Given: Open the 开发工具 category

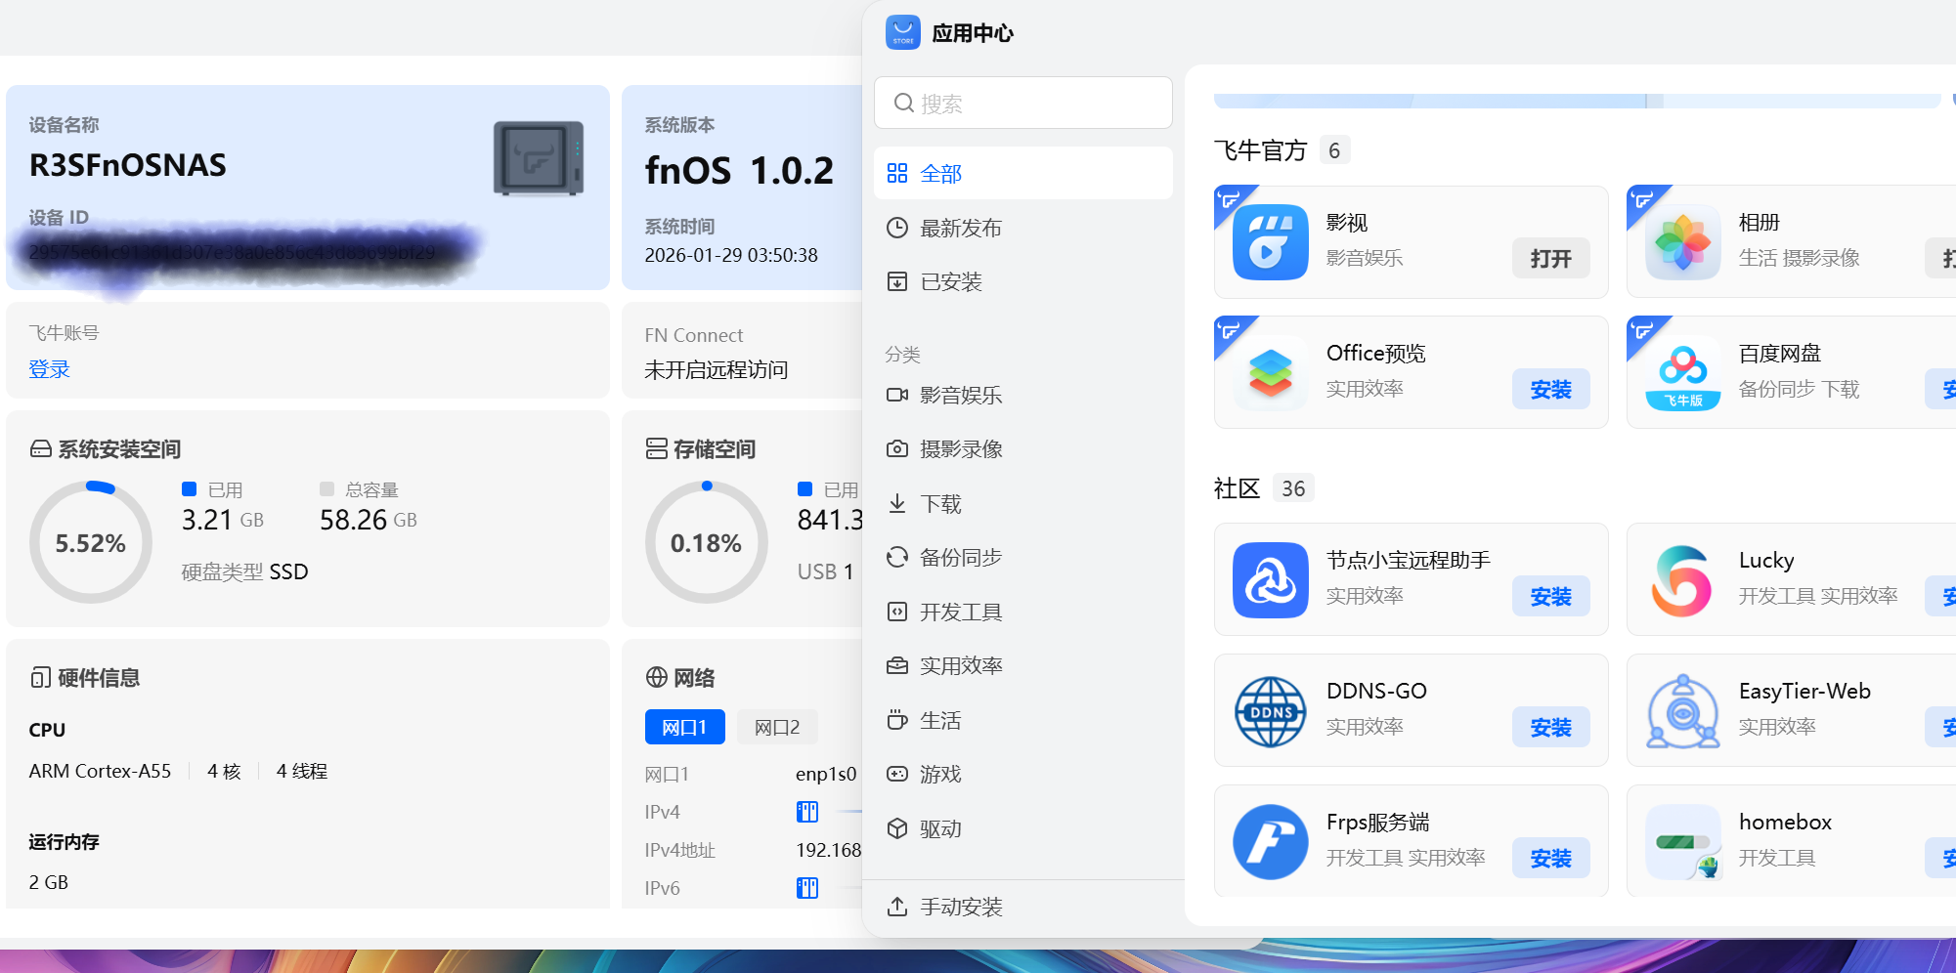Looking at the screenshot, I should (962, 611).
